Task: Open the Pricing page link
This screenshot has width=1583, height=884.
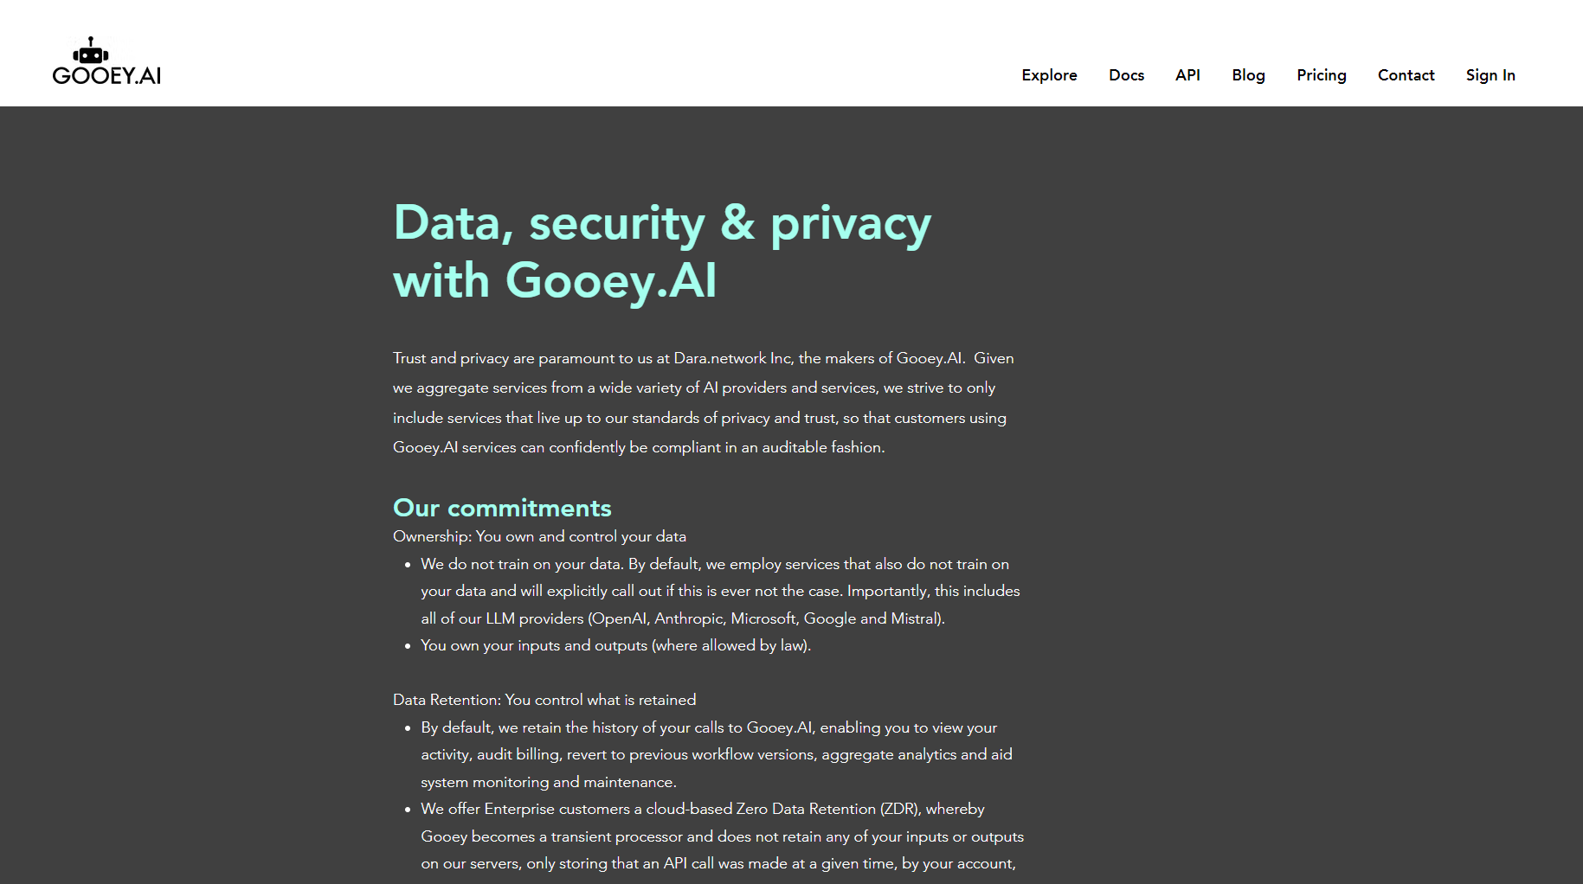Action: click(x=1321, y=75)
